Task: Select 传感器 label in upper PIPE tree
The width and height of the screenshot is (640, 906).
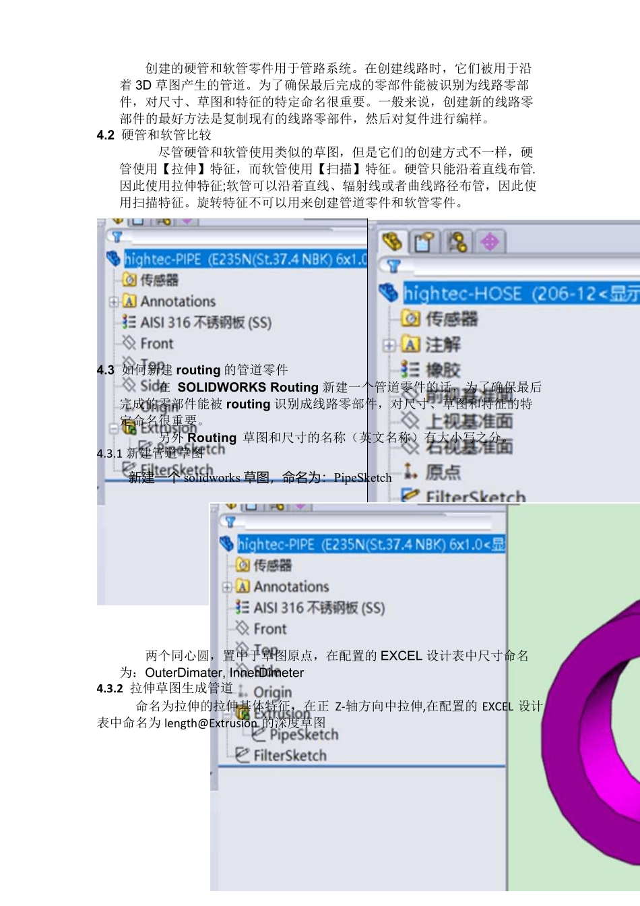Action: (x=159, y=280)
